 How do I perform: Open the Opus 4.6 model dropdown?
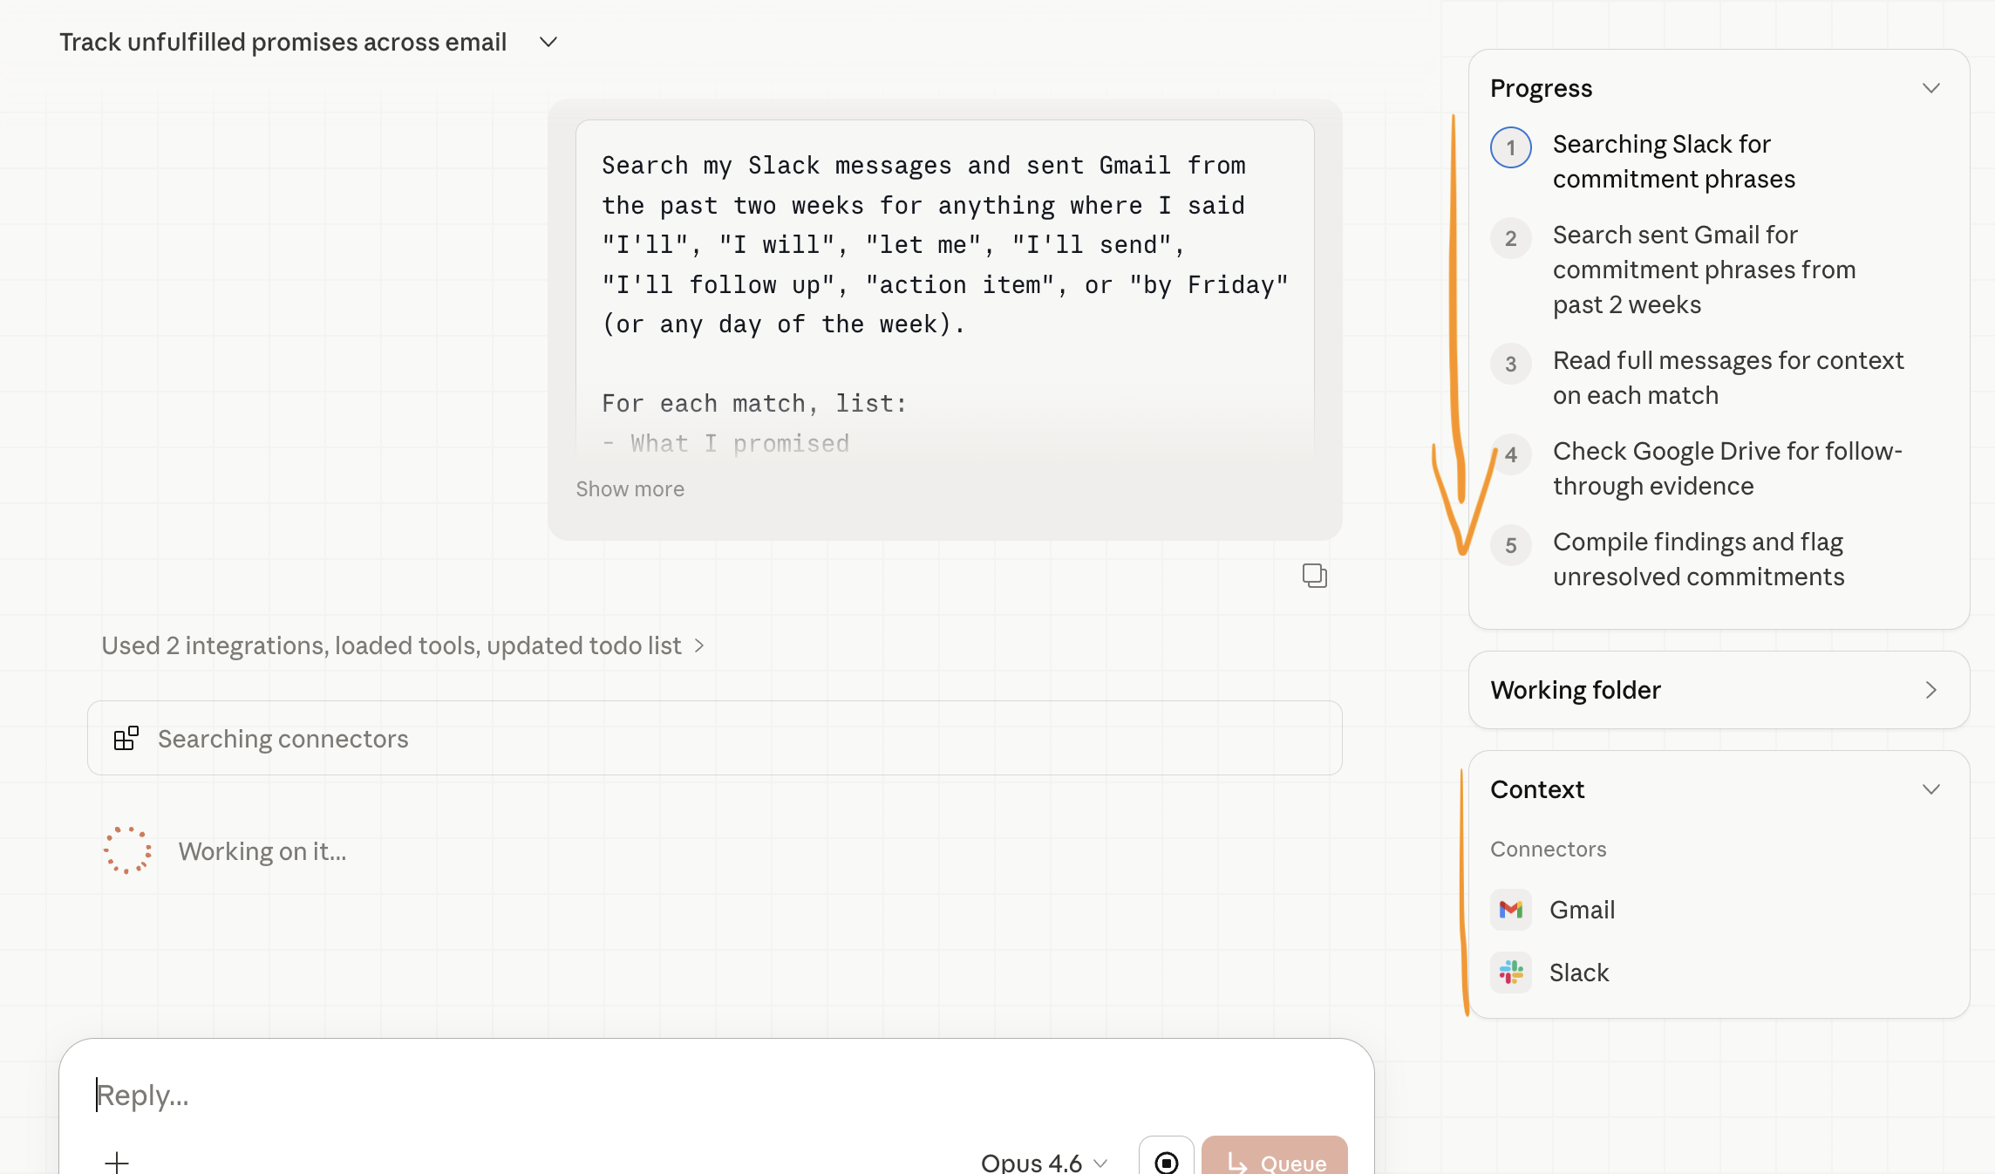[1044, 1162]
